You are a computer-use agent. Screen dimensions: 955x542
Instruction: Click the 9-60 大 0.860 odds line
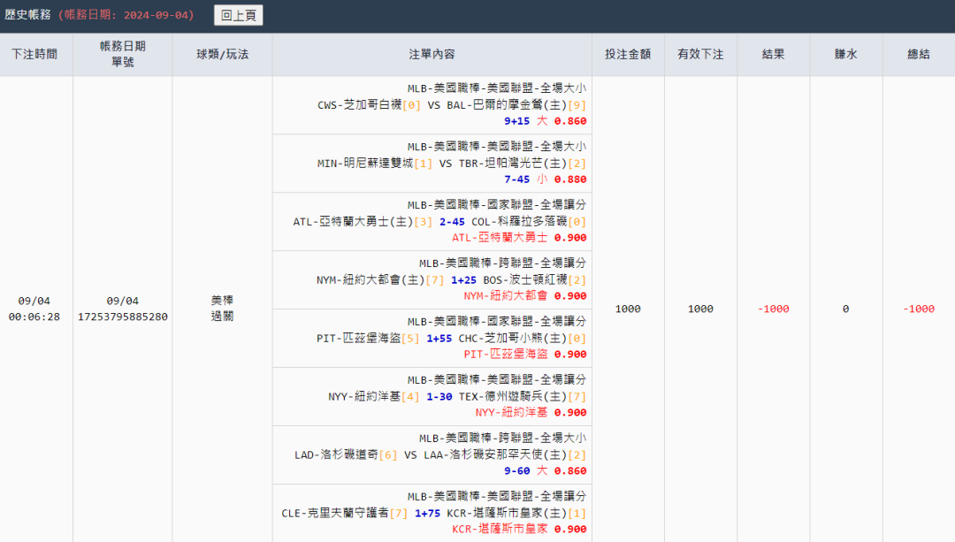pos(545,470)
